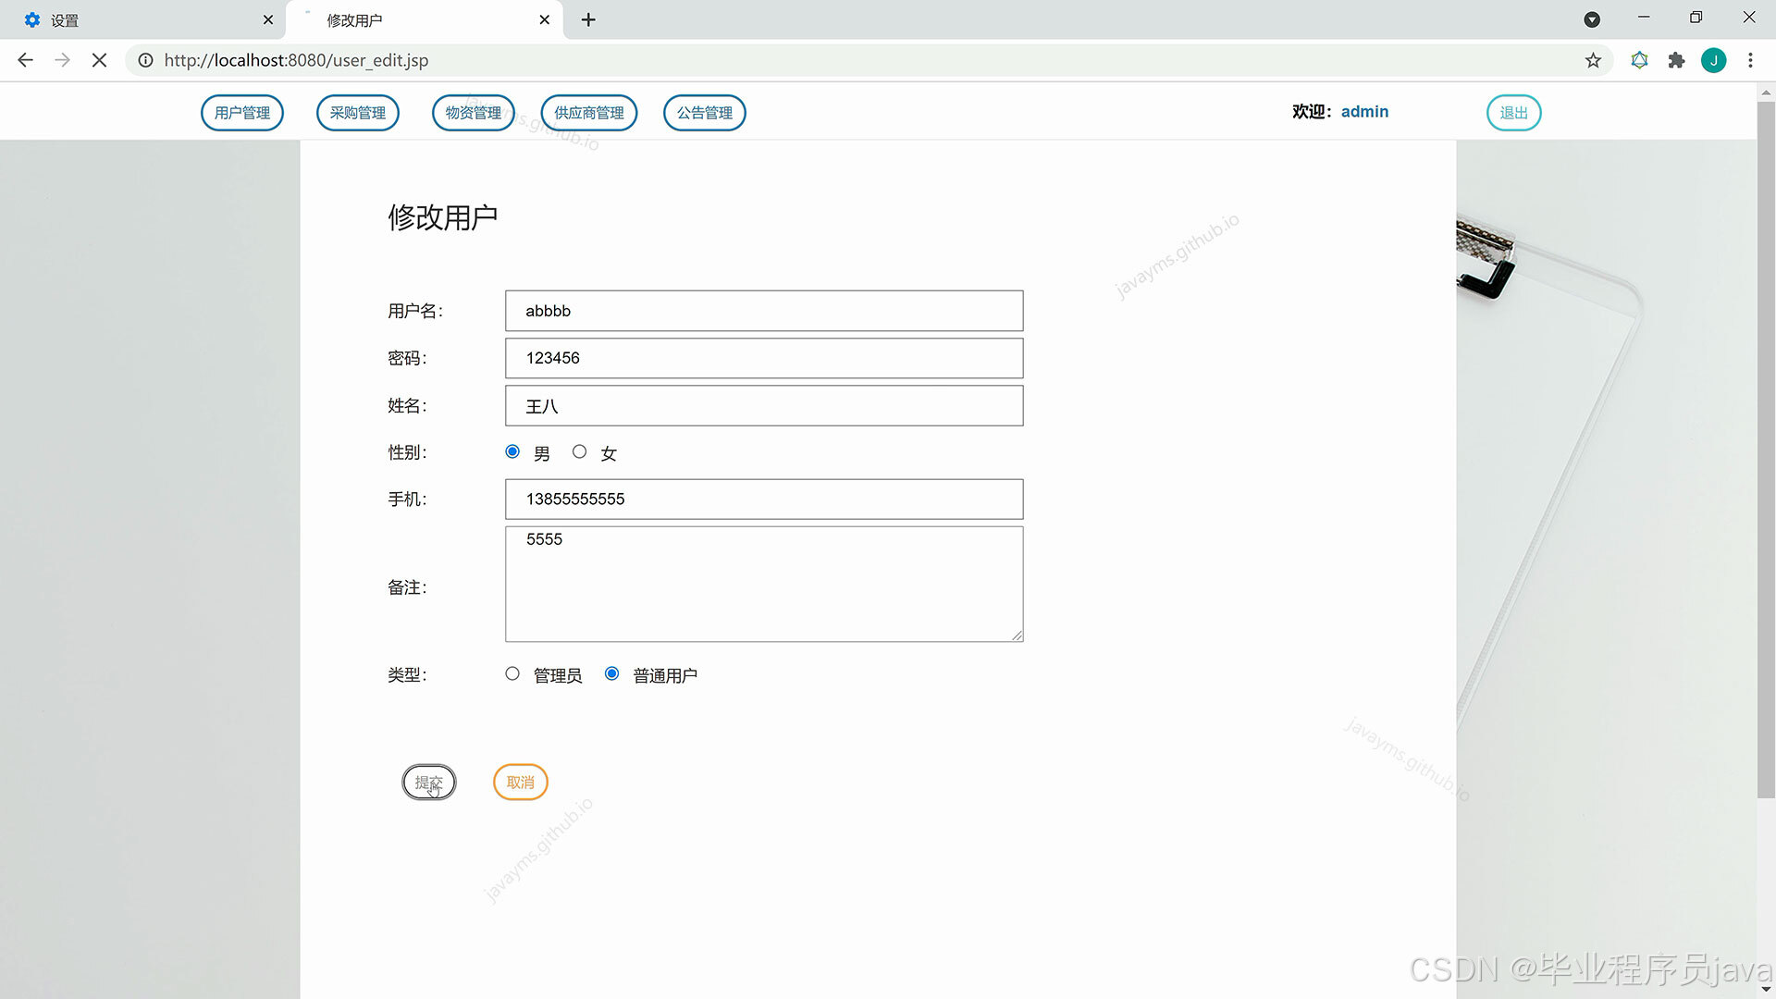Click the 修改用户 page heading
Screen dimensions: 1776x999
443,217
